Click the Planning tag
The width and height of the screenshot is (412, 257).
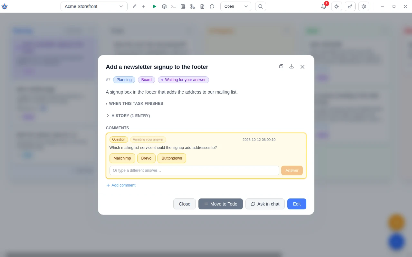(124, 80)
